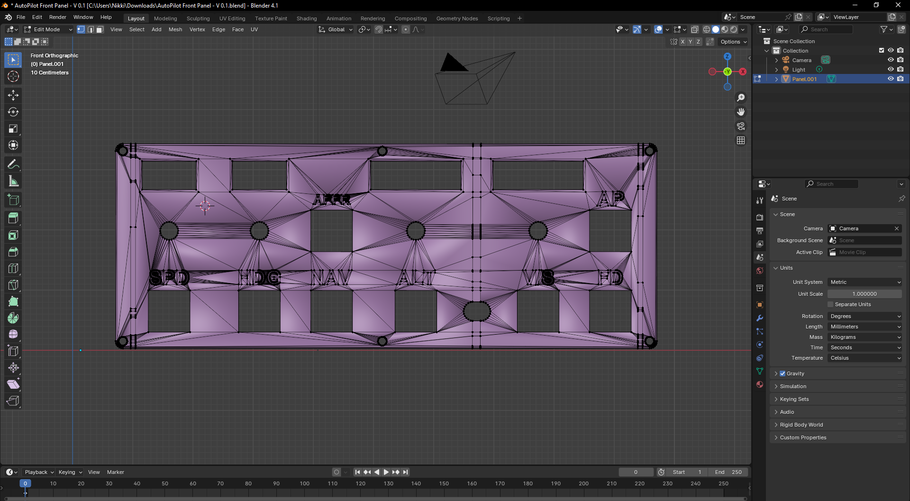Open the Material properties tab

coord(760,384)
